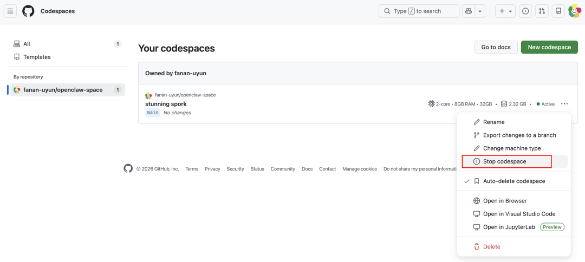Open the Create new plus dropdown

click(505, 11)
